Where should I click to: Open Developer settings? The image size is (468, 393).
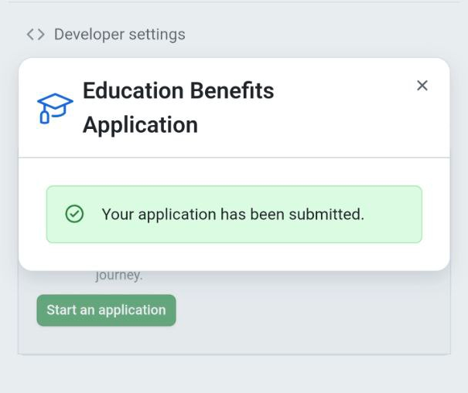119,35
